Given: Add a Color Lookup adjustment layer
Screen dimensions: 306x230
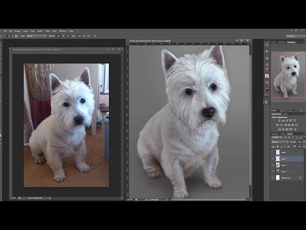Looking at the screenshot, I should click(x=296, y=125).
